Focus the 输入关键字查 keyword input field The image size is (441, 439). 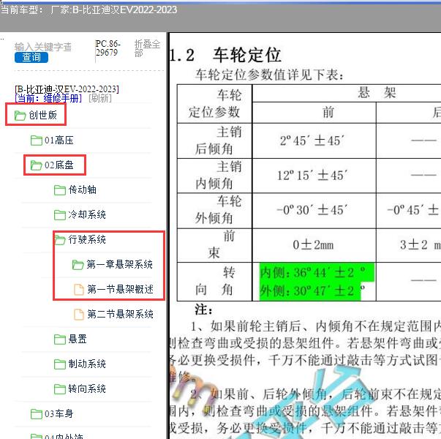click(42, 47)
